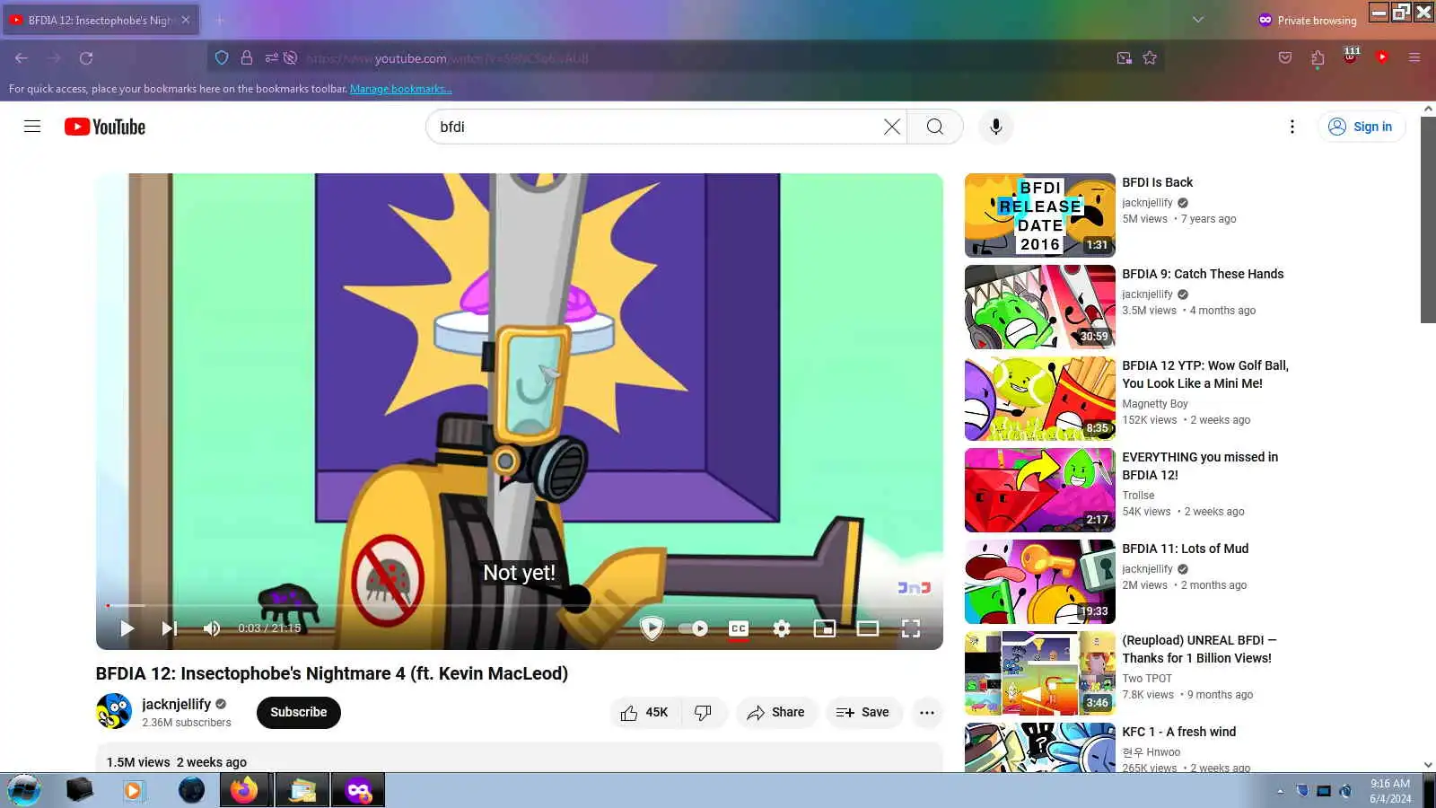Select the BFDIA 12 Insectophobe's Nightmare tab
1436x808 pixels.
pyautogui.click(x=101, y=20)
